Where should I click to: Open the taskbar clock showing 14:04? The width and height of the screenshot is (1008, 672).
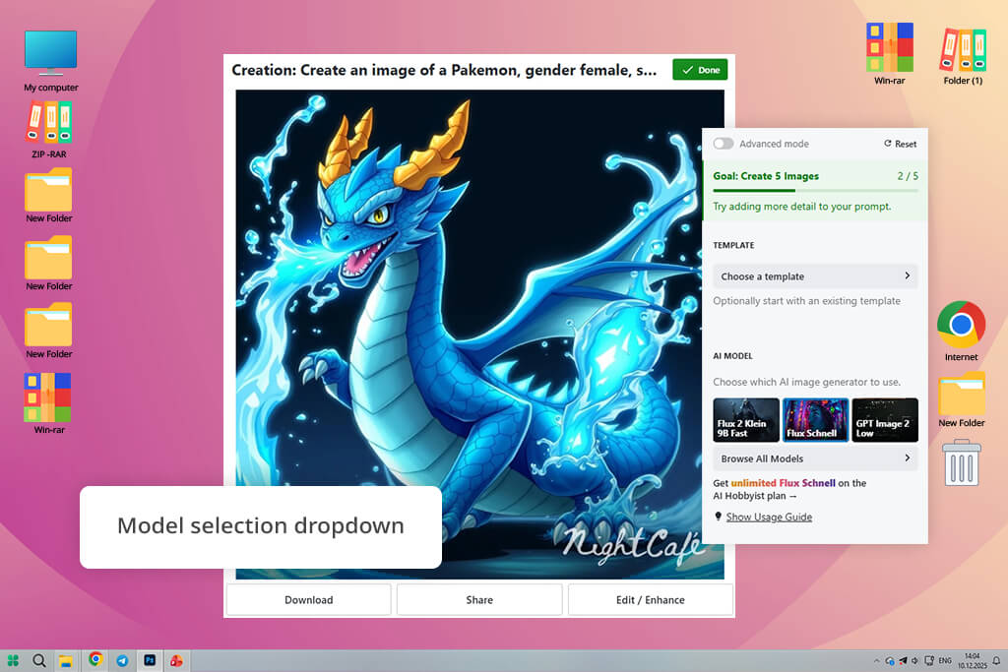(972, 660)
